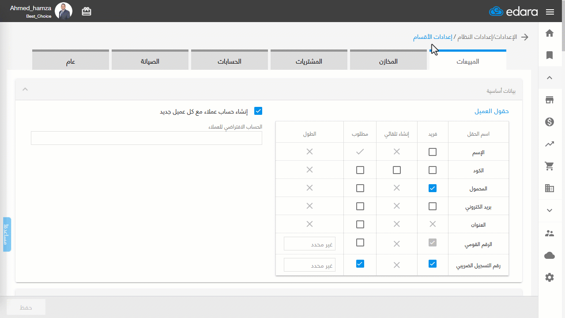Open the cloud icon in the sidebar
The width and height of the screenshot is (565, 318).
(x=550, y=256)
